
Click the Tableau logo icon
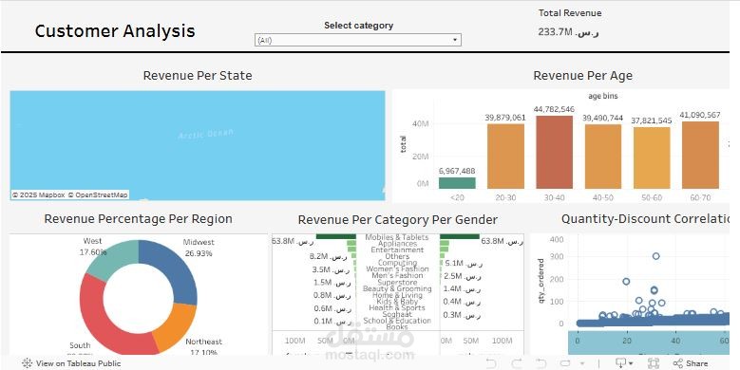27,363
